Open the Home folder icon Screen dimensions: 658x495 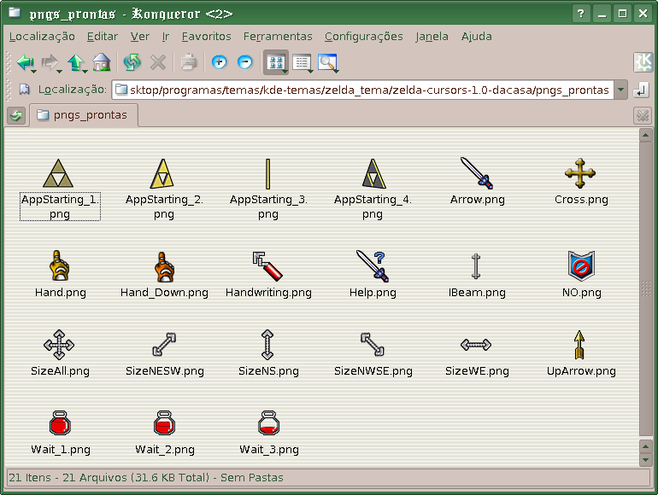102,62
